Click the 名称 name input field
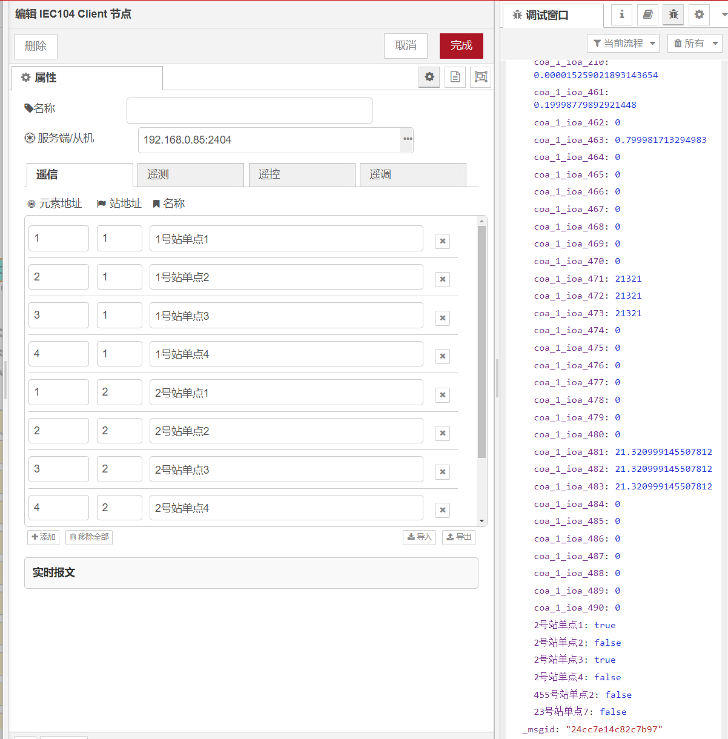Screen dimensions: 728x739 249,110
